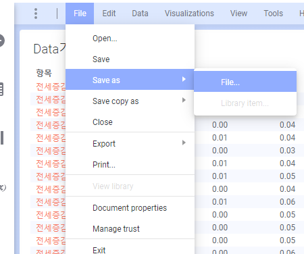Screen dimensions: 304x254
Task: Open the File menu
Action: [x=80, y=14]
